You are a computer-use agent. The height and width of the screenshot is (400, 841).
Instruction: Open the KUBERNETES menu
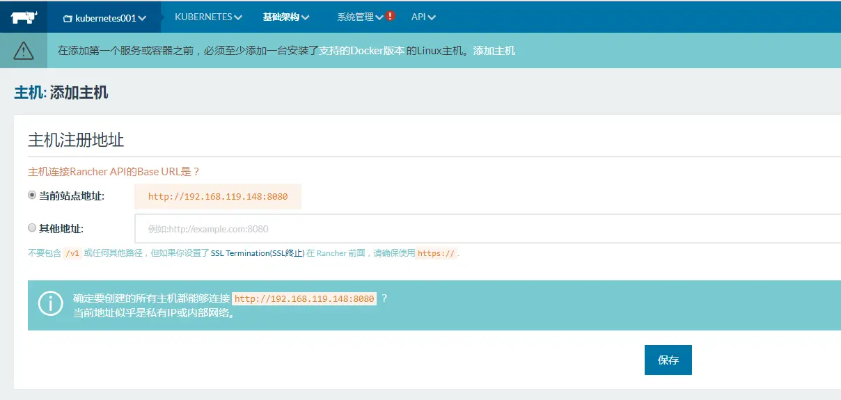pyautogui.click(x=208, y=17)
